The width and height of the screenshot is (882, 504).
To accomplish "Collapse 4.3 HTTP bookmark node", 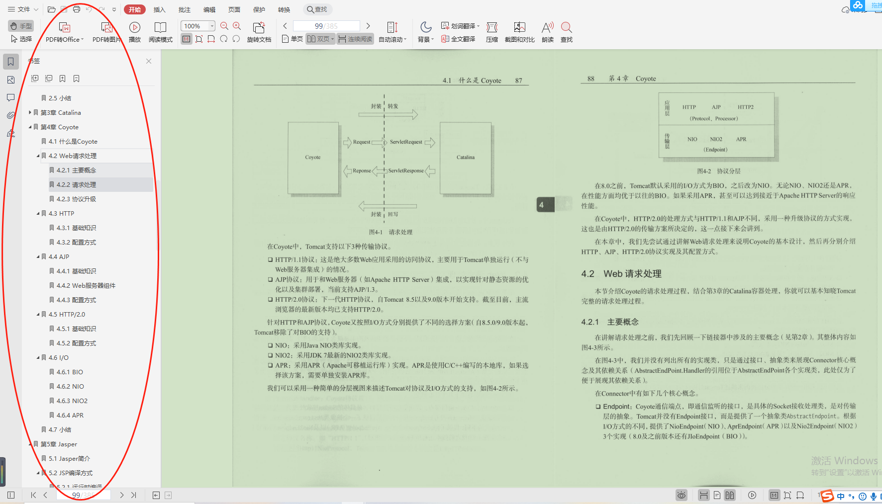I will click(38, 213).
